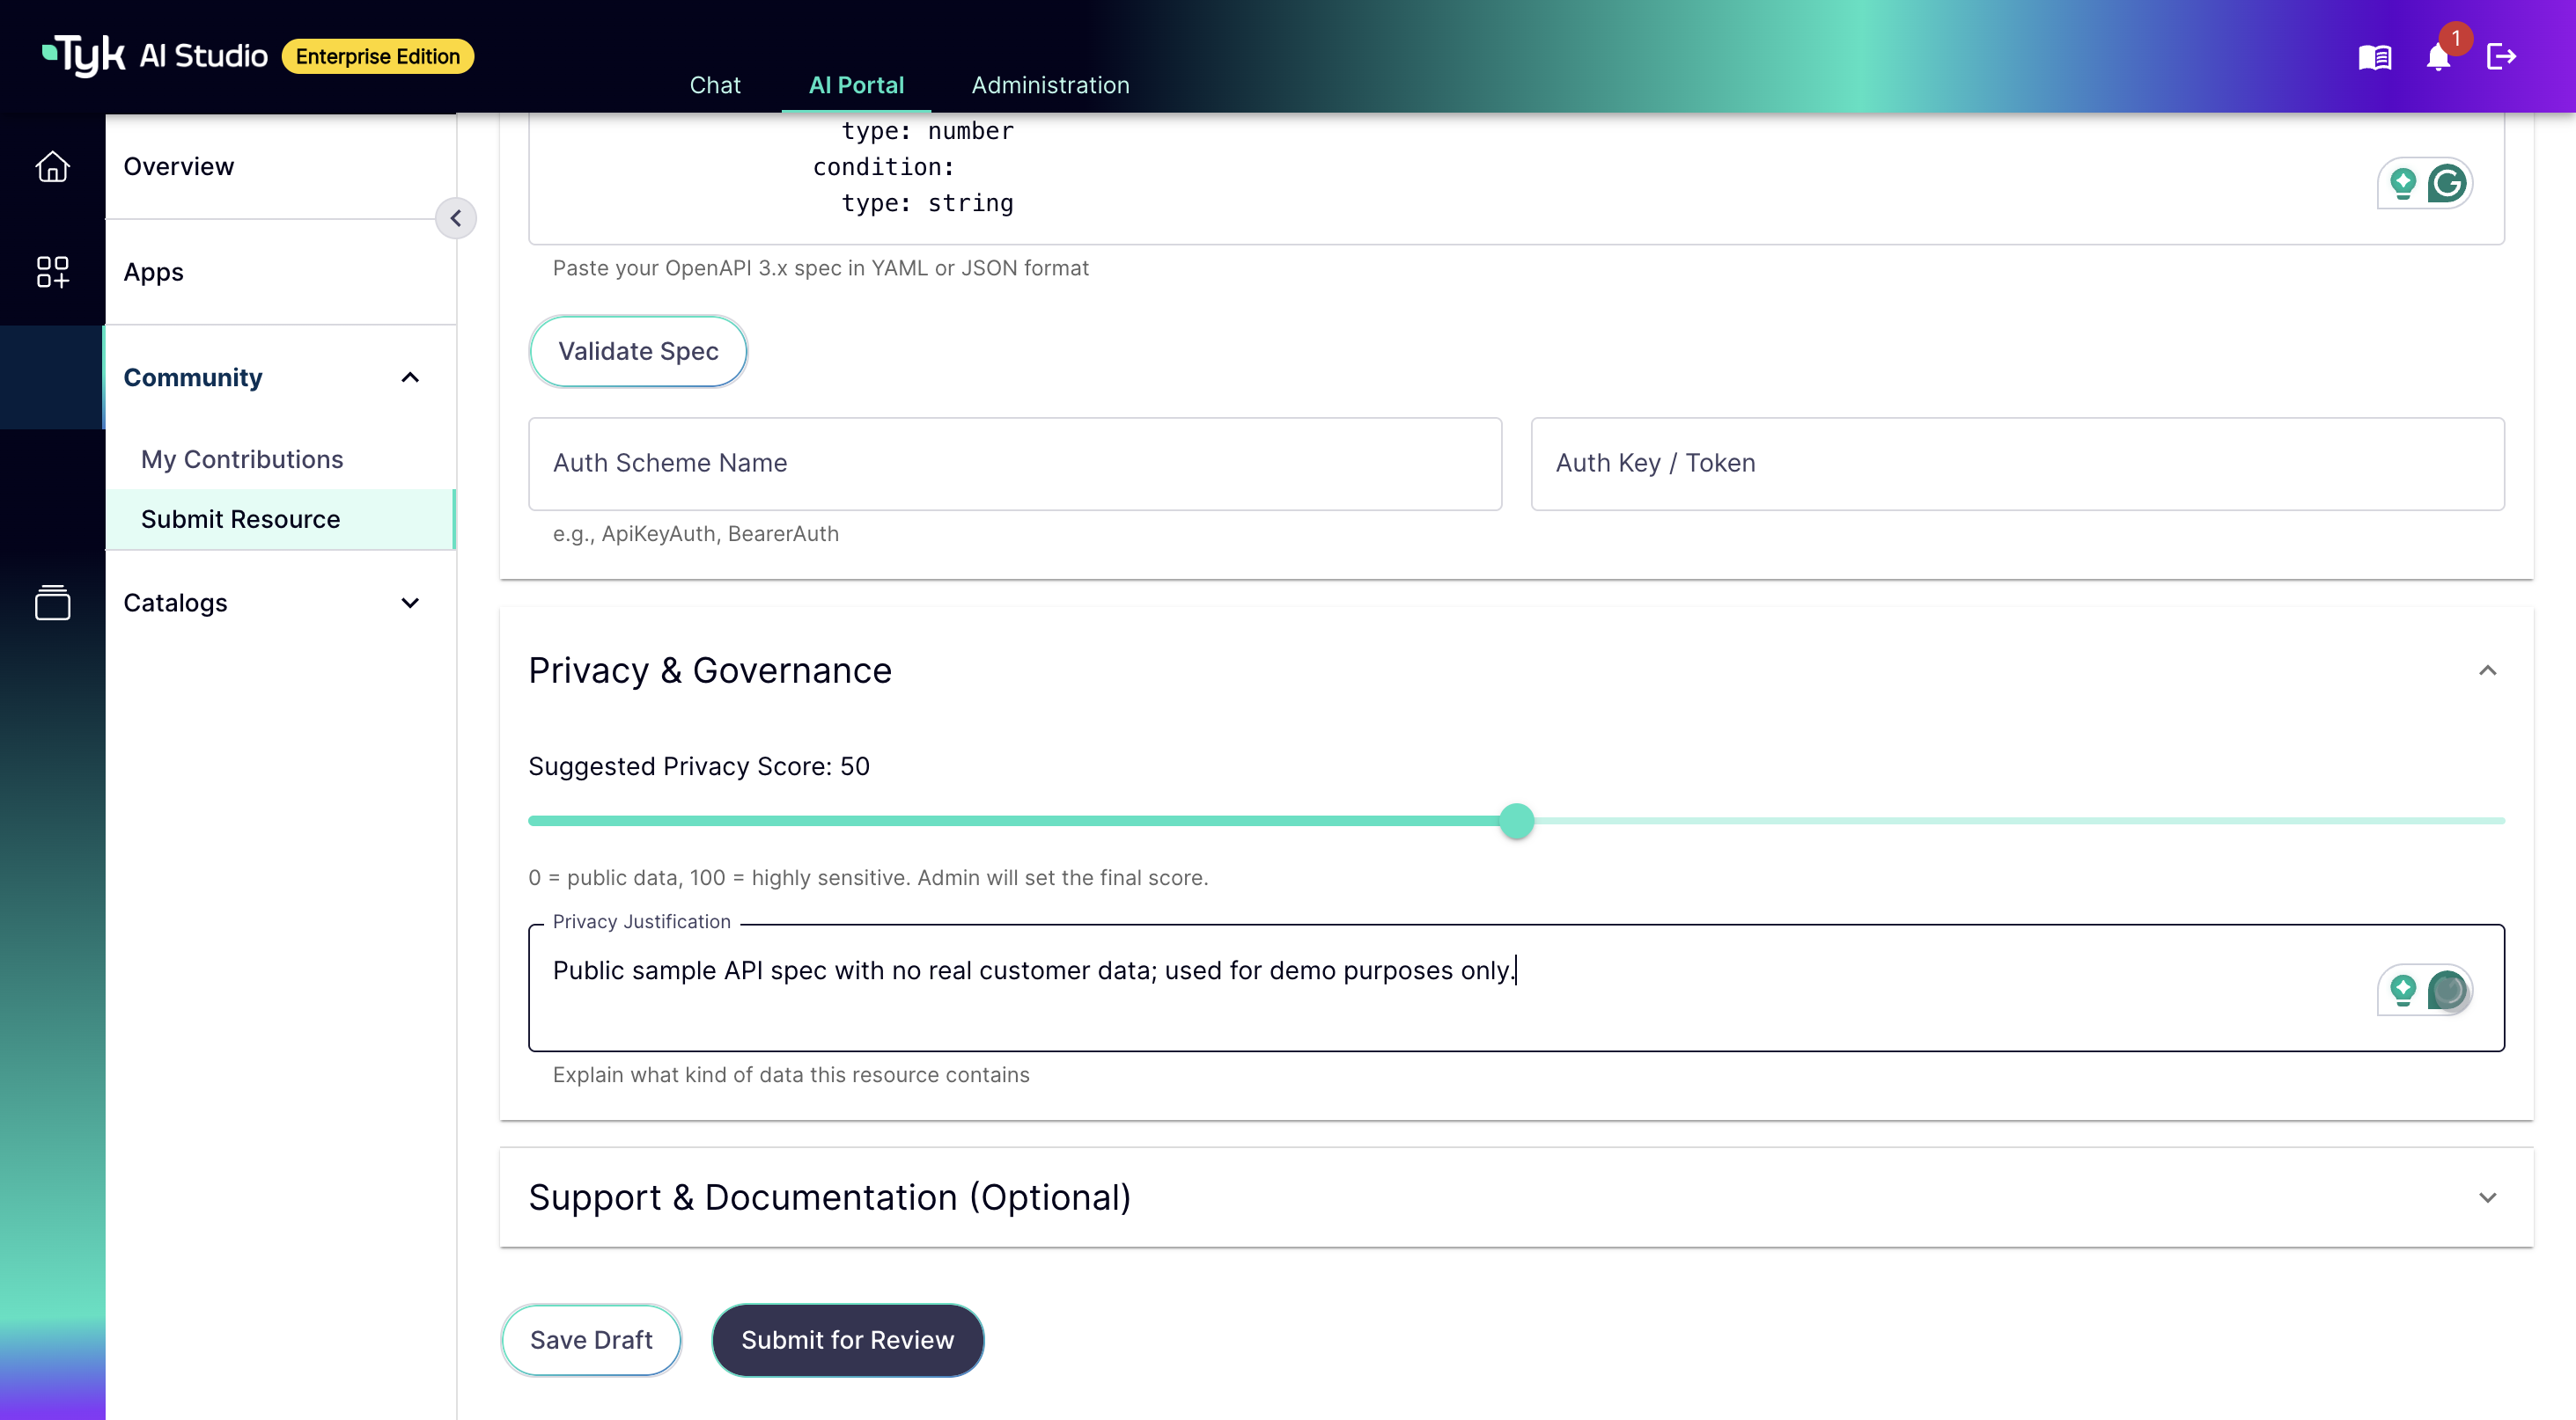Viewport: 2576px width, 1420px height.
Task: Click the OpenAPI spec text area
Action: point(1516,179)
